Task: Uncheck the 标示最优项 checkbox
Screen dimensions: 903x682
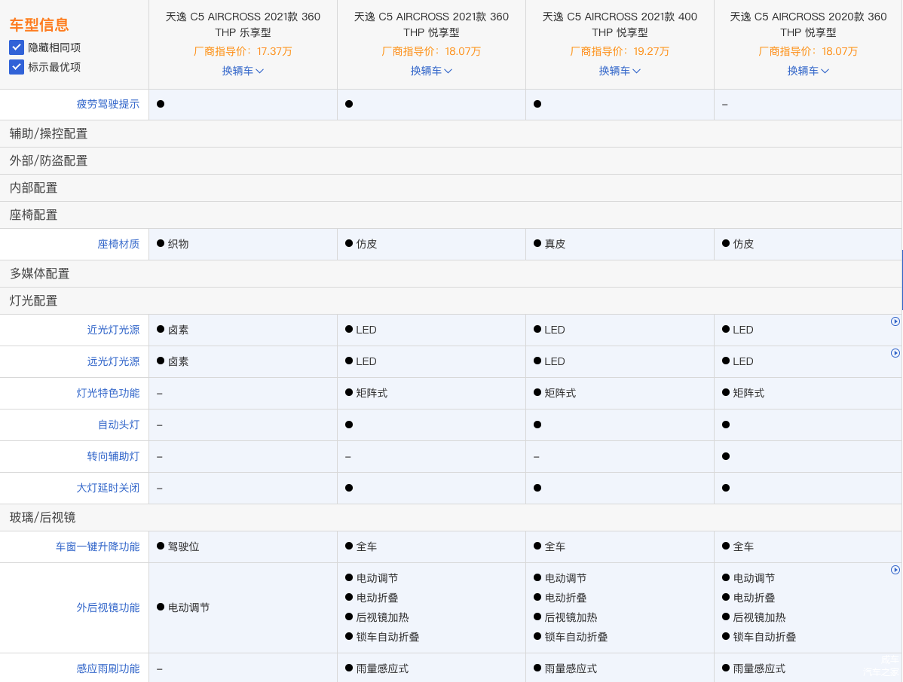Action: coord(16,67)
